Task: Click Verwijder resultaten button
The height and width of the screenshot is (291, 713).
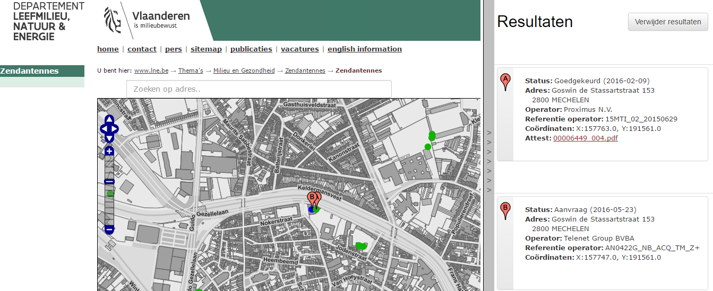Action: [x=668, y=22]
